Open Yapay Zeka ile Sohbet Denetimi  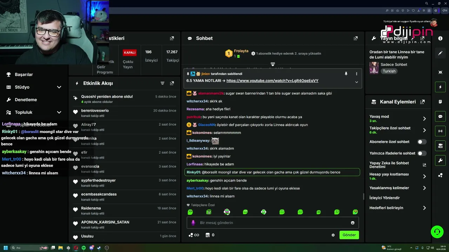[398, 165]
